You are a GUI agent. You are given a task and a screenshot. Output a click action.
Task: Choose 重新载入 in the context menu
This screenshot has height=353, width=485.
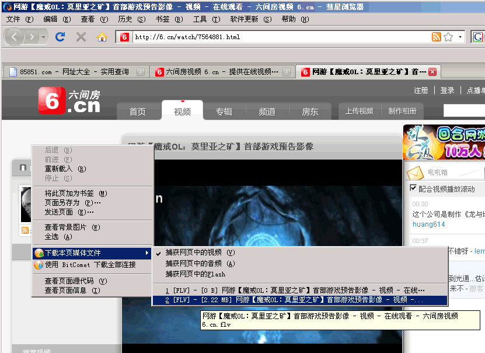(x=93, y=169)
